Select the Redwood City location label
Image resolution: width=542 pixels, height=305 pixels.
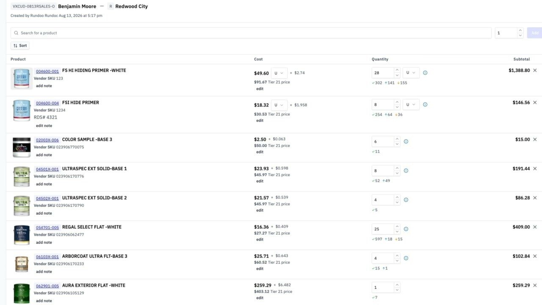[x=132, y=6]
